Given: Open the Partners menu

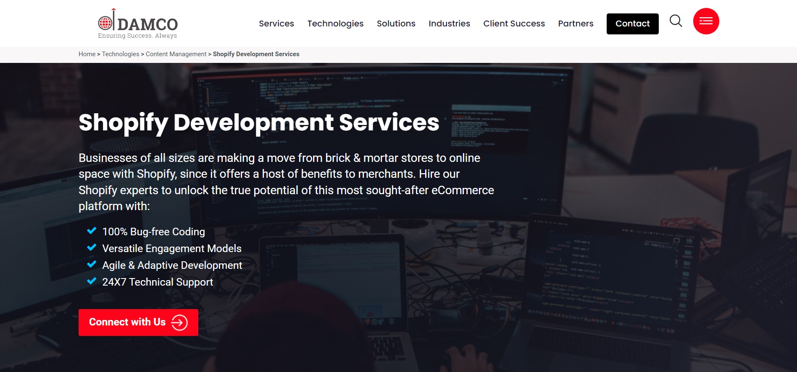Looking at the screenshot, I should (x=576, y=23).
